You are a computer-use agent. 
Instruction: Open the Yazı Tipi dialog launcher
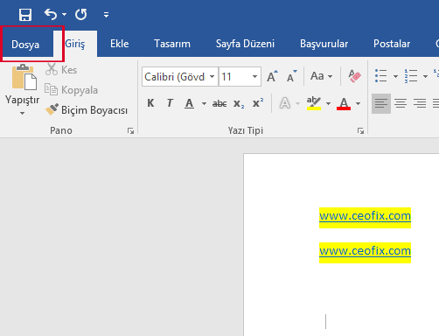360,131
